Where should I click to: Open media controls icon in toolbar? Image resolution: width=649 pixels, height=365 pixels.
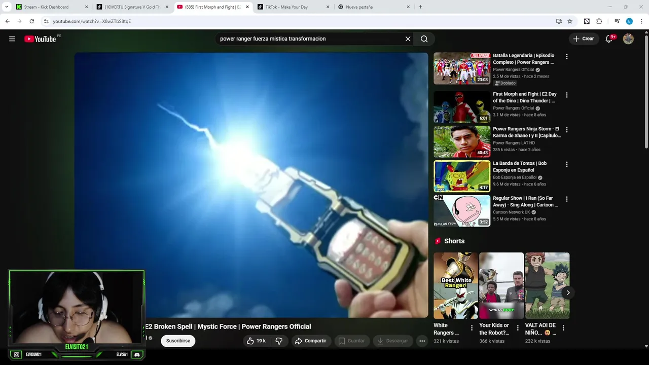(x=617, y=21)
